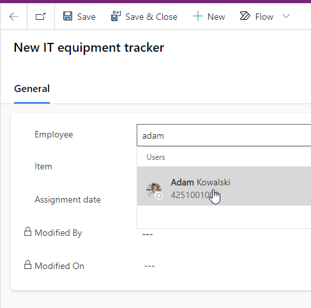Open record in new window icon
Viewport: 311px width, 308px height.
coord(40,17)
